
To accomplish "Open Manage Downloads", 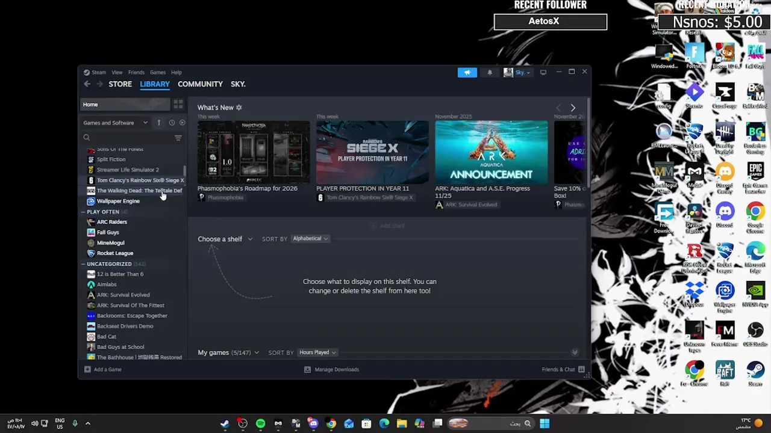I will point(331,369).
